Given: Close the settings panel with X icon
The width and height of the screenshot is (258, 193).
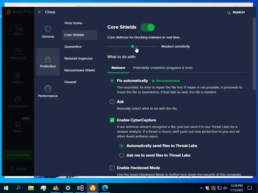Looking at the screenshot, I should pos(39,12).
